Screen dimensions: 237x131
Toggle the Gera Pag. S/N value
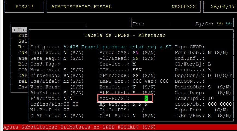tap(65, 58)
